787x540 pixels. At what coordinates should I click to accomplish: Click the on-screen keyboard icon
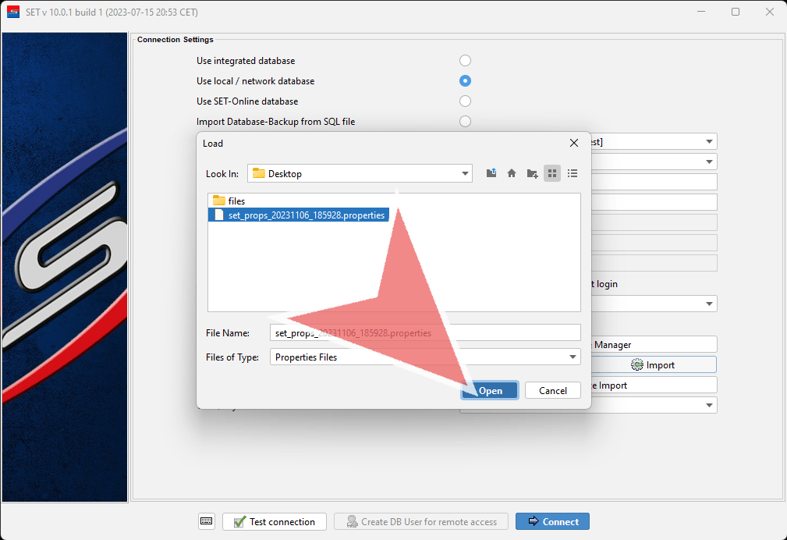point(207,521)
